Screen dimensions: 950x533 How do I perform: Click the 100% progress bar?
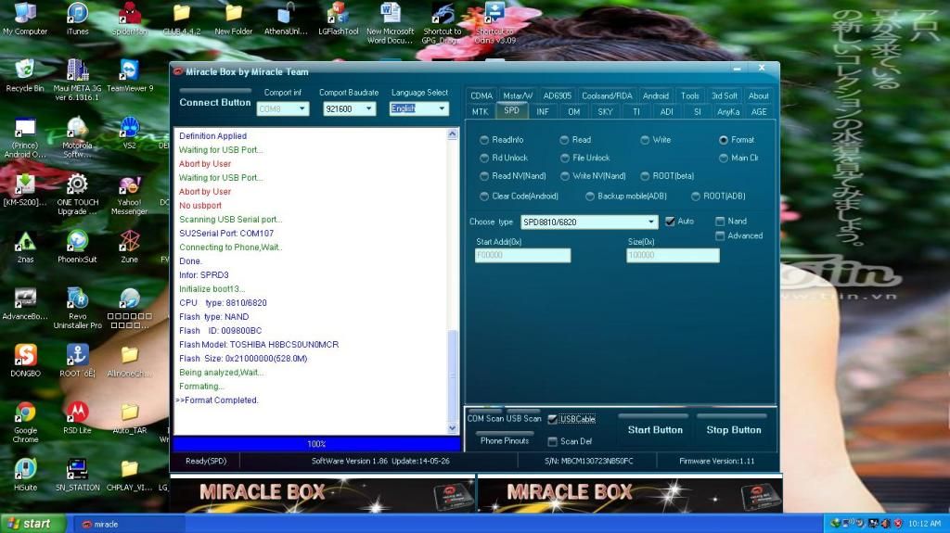click(x=316, y=444)
